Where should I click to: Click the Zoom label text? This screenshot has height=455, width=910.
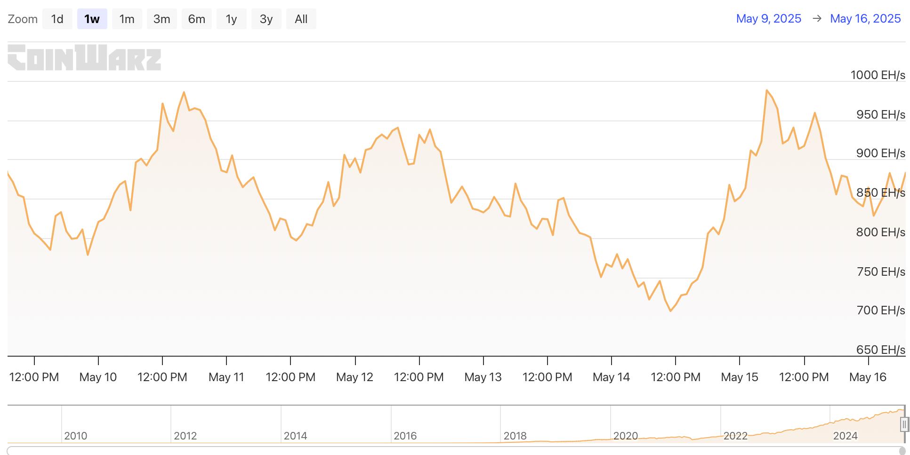(23, 19)
